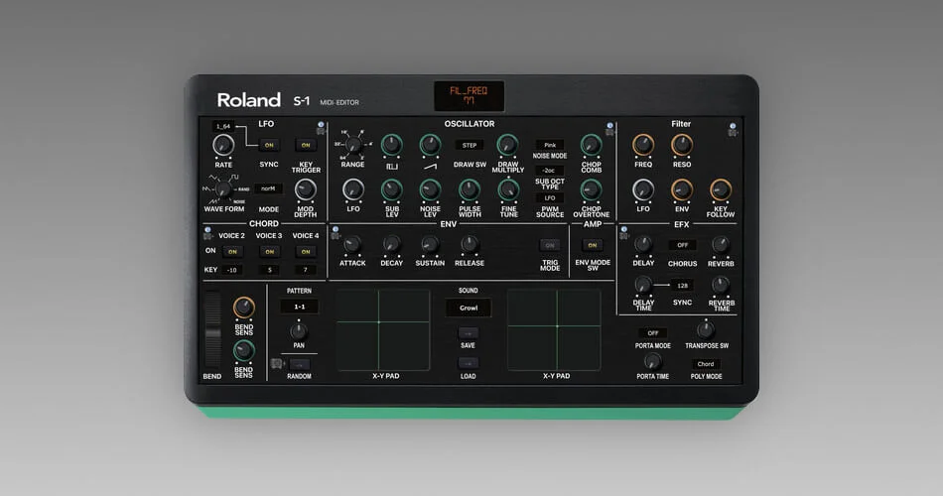Click the green-ringed BEND SENS knob
Image resolution: width=943 pixels, height=496 pixels.
tap(243, 350)
